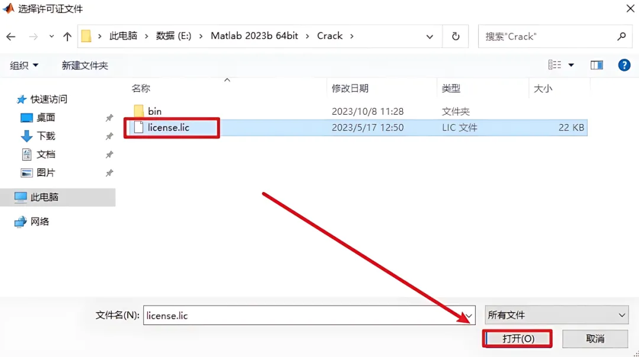Open view options dropdown arrow
This screenshot has width=639, height=357.
(571, 65)
